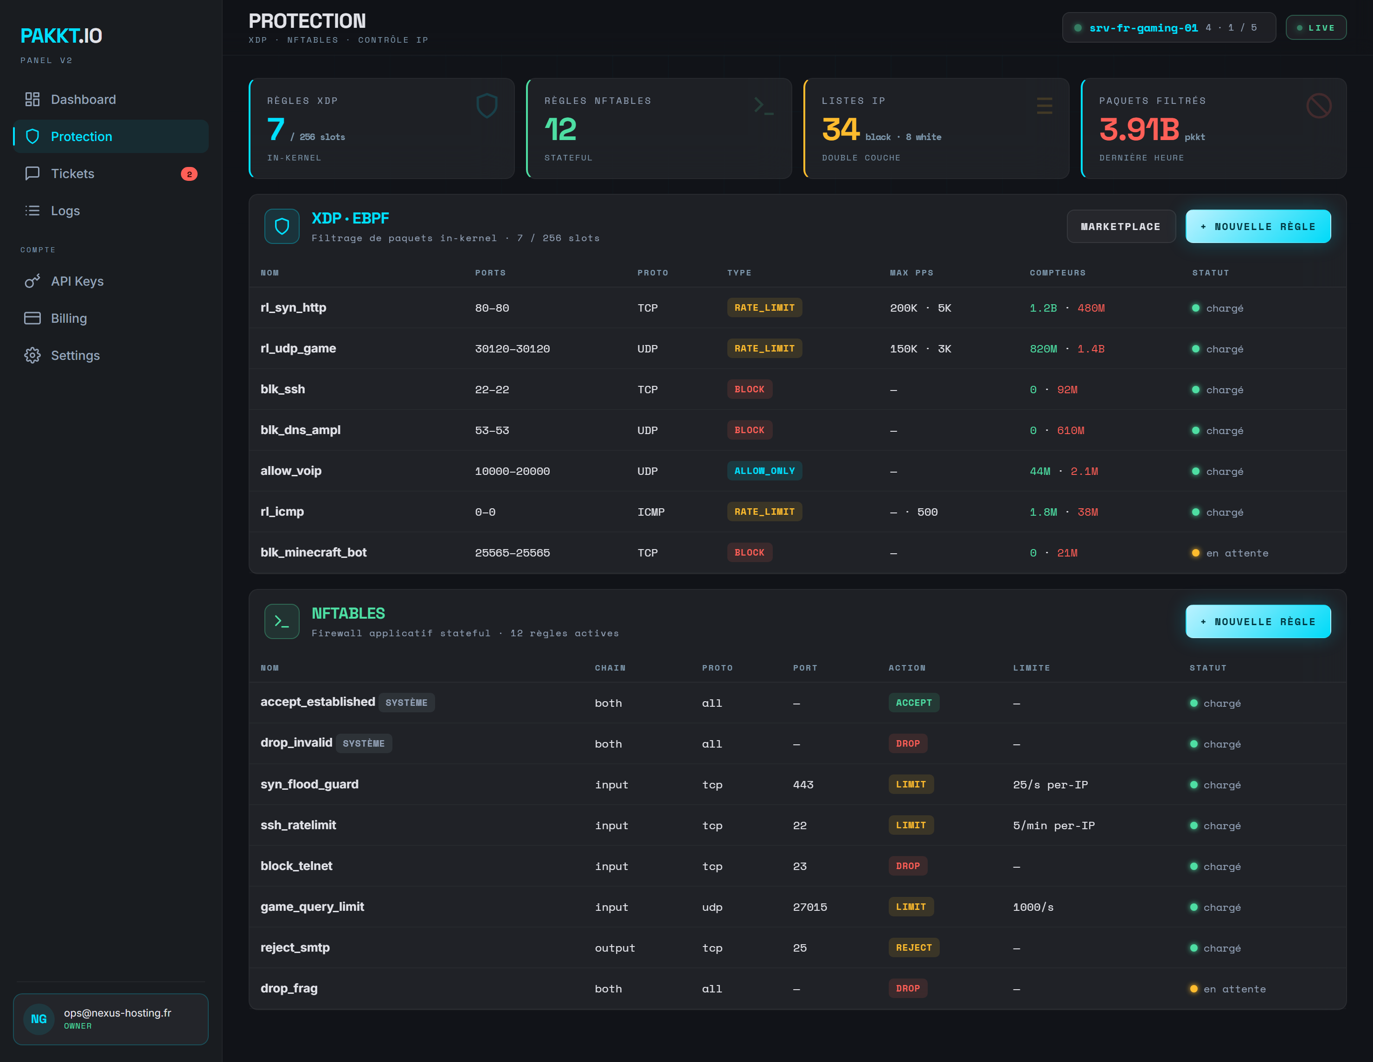This screenshot has width=1373, height=1062.
Task: Select the rl_udp_game rule name
Action: coord(298,348)
